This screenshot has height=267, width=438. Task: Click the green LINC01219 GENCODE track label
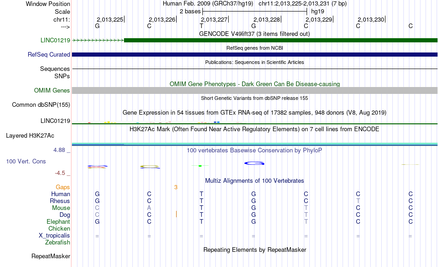point(55,40)
